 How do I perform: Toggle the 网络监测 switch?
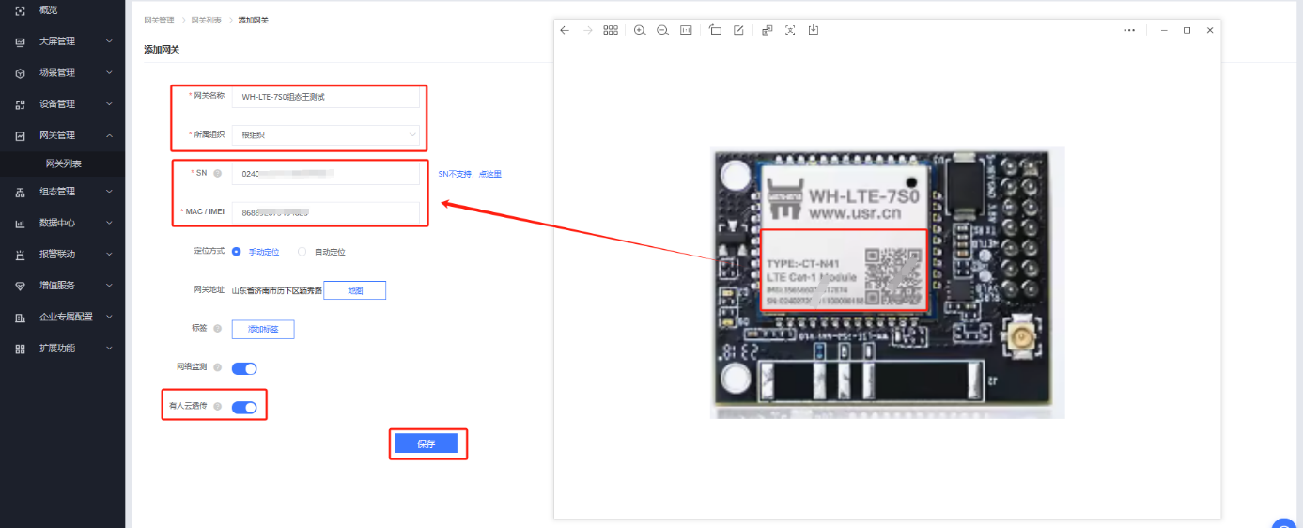click(244, 368)
